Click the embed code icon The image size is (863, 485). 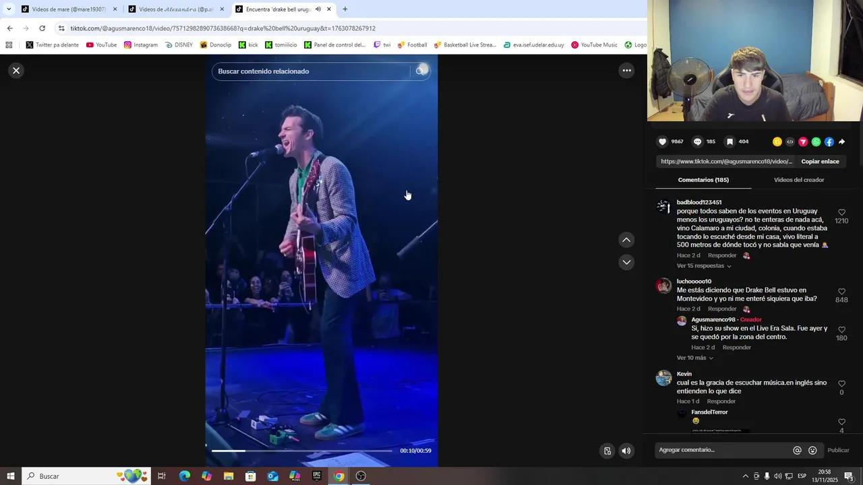(790, 141)
